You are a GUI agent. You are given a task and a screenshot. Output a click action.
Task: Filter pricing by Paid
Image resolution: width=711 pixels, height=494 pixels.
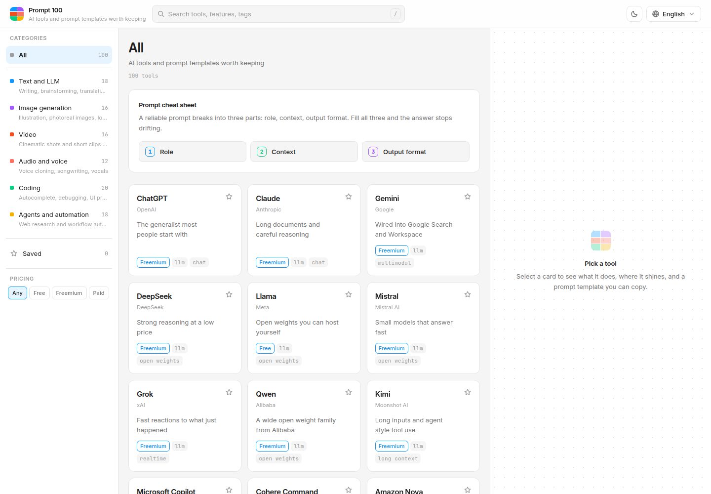99,293
